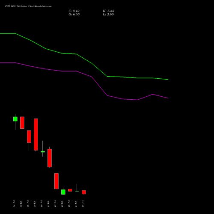The image size is (214, 214).
Task: Click the open value O: 6.50
Action: click(x=74, y=15)
